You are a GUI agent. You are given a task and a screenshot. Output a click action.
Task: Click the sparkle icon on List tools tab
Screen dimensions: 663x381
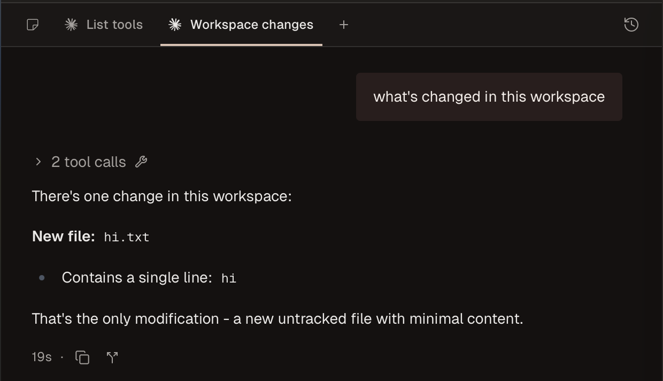pyautogui.click(x=71, y=25)
